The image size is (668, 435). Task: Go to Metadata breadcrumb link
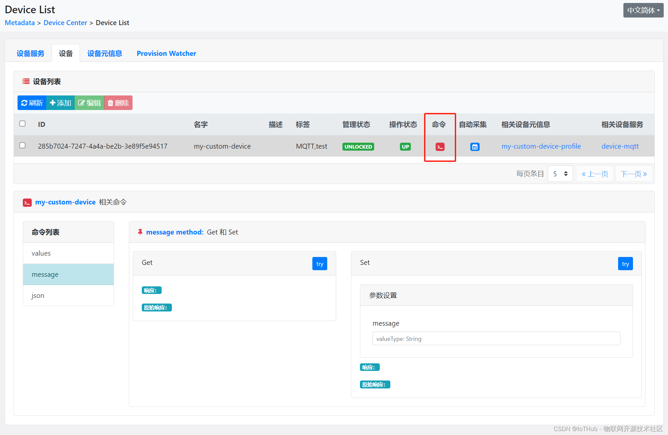coord(20,23)
